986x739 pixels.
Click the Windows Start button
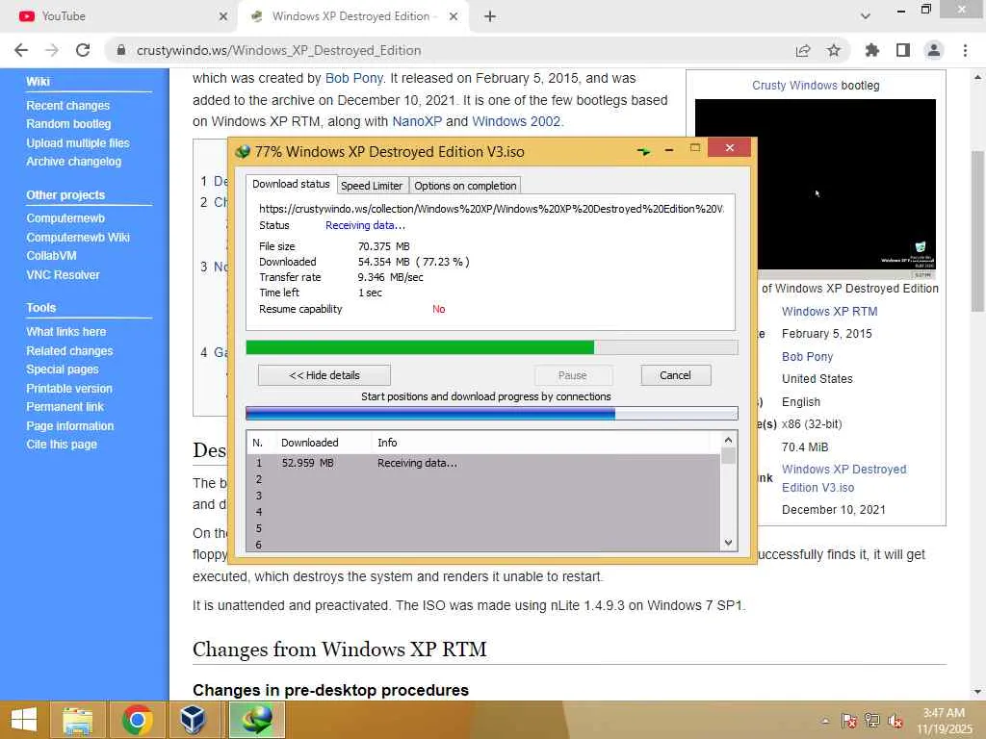pyautogui.click(x=24, y=720)
